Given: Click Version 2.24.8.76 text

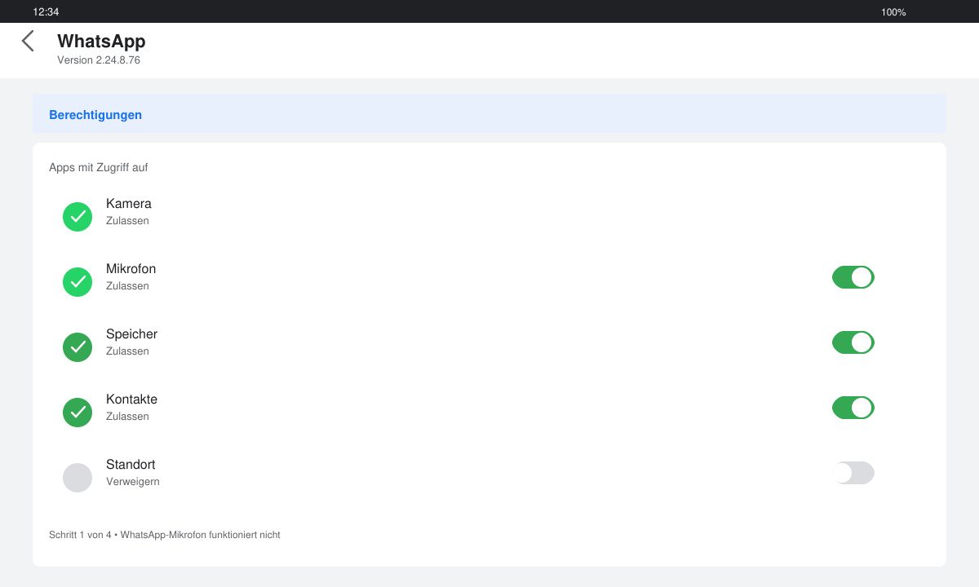Looking at the screenshot, I should click(99, 60).
